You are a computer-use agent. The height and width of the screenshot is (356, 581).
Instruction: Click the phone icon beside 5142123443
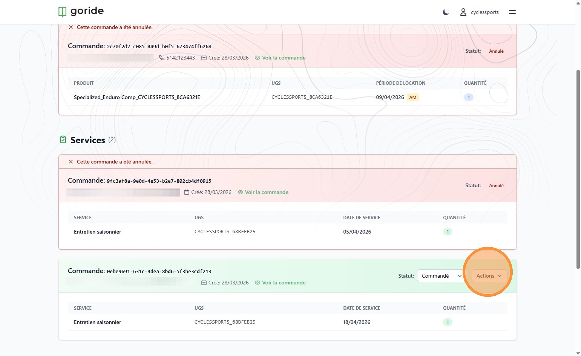point(162,58)
